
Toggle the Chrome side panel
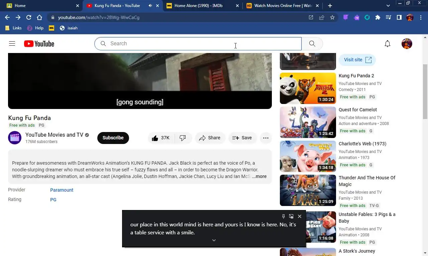pyautogui.click(x=399, y=17)
